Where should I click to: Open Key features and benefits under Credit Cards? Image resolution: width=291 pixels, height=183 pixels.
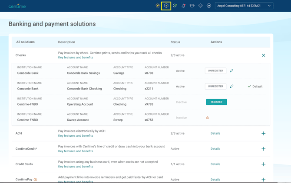pyautogui.click(x=76, y=167)
